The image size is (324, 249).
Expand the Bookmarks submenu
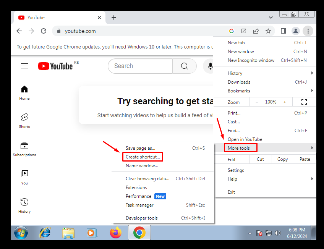[265, 91]
